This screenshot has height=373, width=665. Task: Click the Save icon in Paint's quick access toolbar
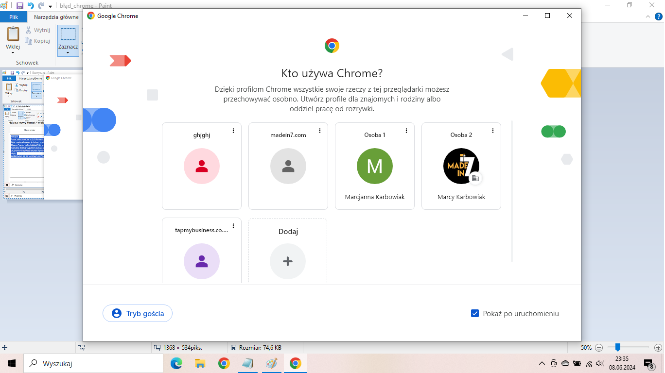click(x=20, y=6)
